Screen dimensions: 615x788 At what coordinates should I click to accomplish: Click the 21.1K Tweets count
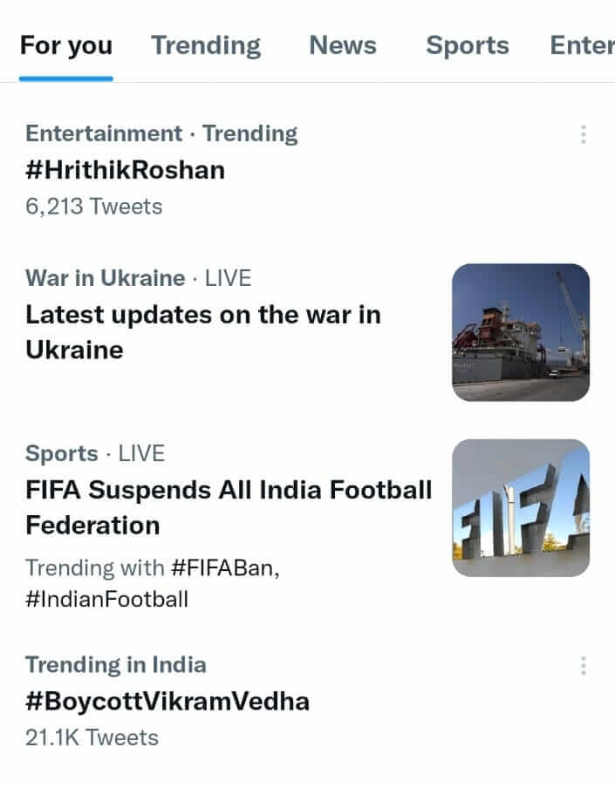click(92, 737)
